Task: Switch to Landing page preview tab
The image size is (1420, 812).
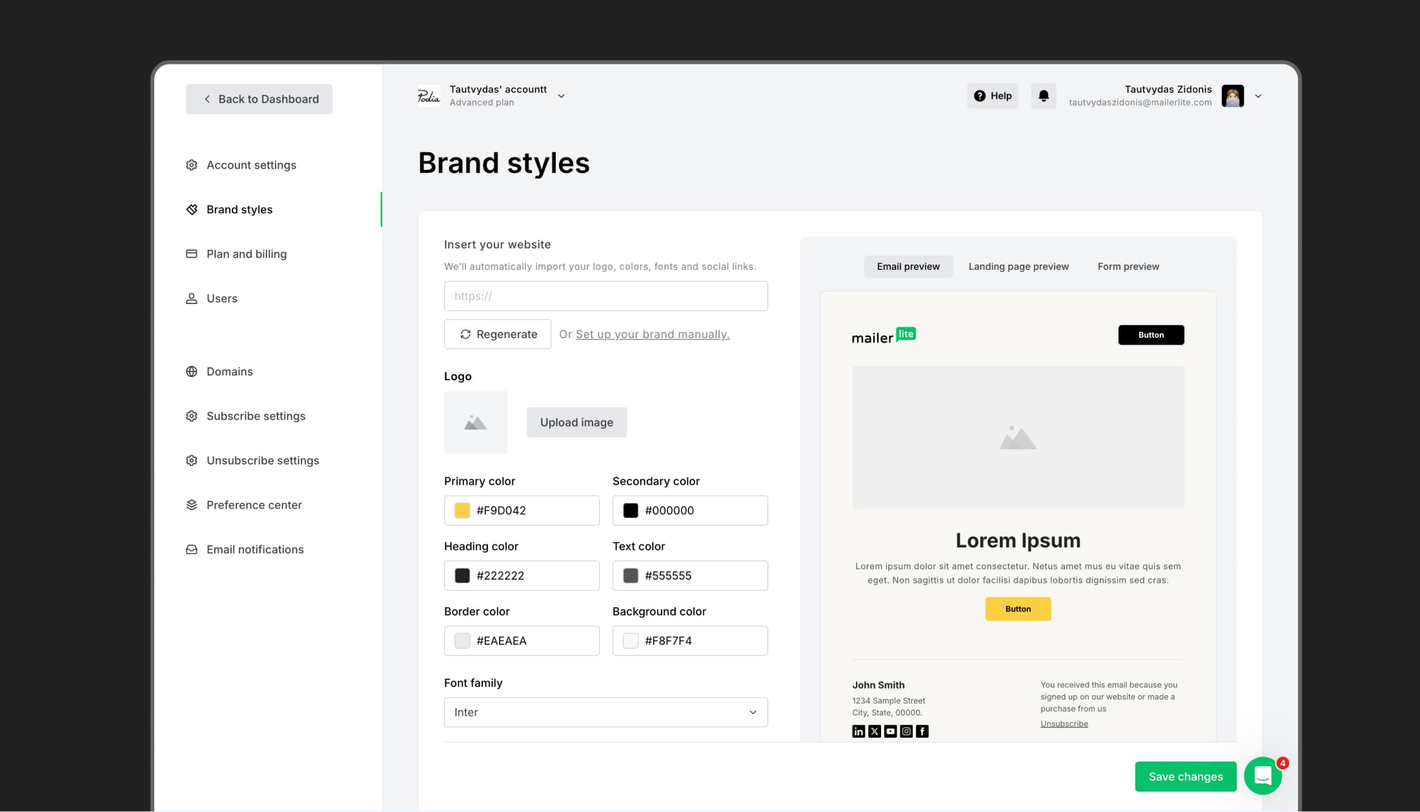Action: 1019,267
